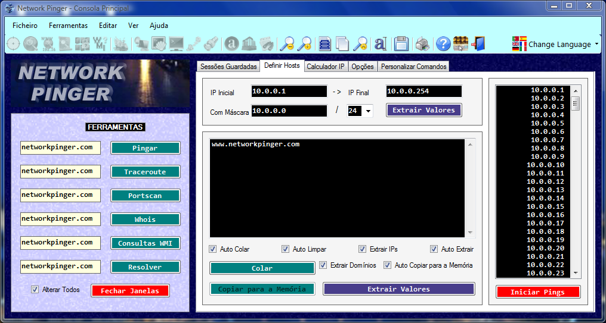Click the IP Final input field
Viewport: 606px width, 323px height.
[x=424, y=92]
